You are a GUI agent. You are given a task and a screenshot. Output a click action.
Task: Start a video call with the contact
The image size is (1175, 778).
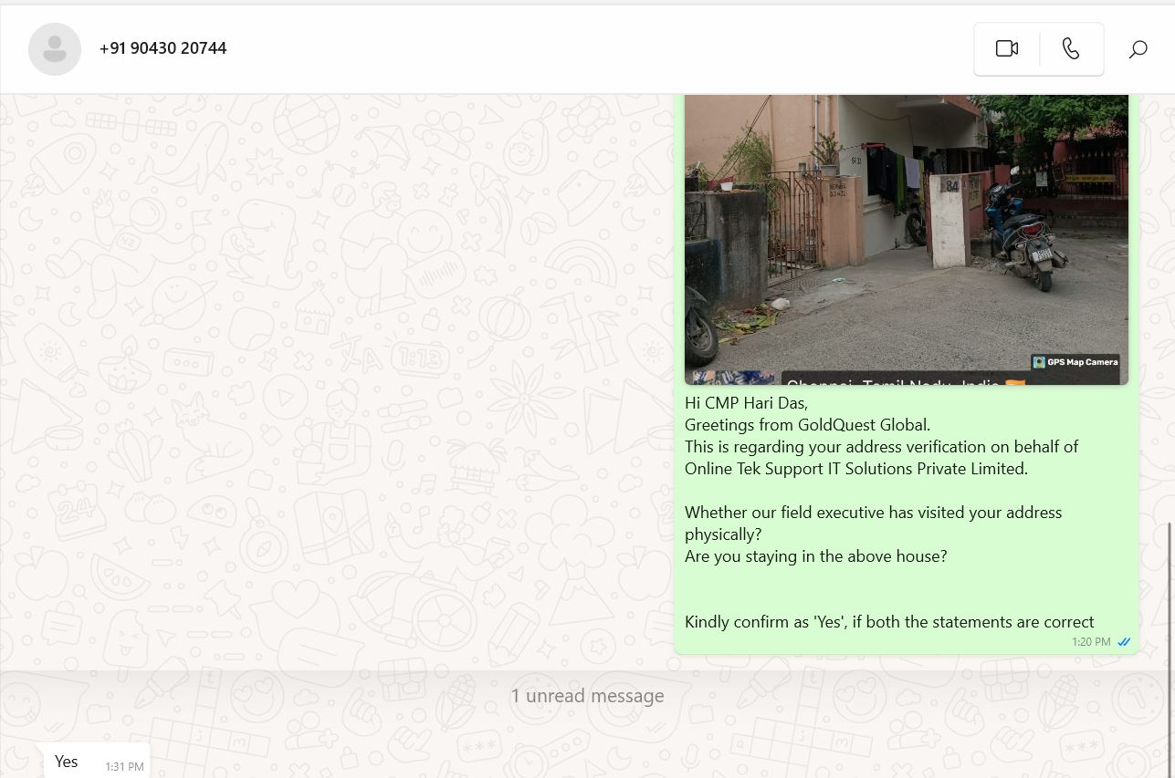[x=1006, y=49]
